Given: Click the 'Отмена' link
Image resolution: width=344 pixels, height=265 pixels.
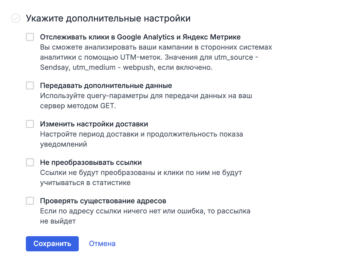Looking at the screenshot, I should tap(102, 244).
